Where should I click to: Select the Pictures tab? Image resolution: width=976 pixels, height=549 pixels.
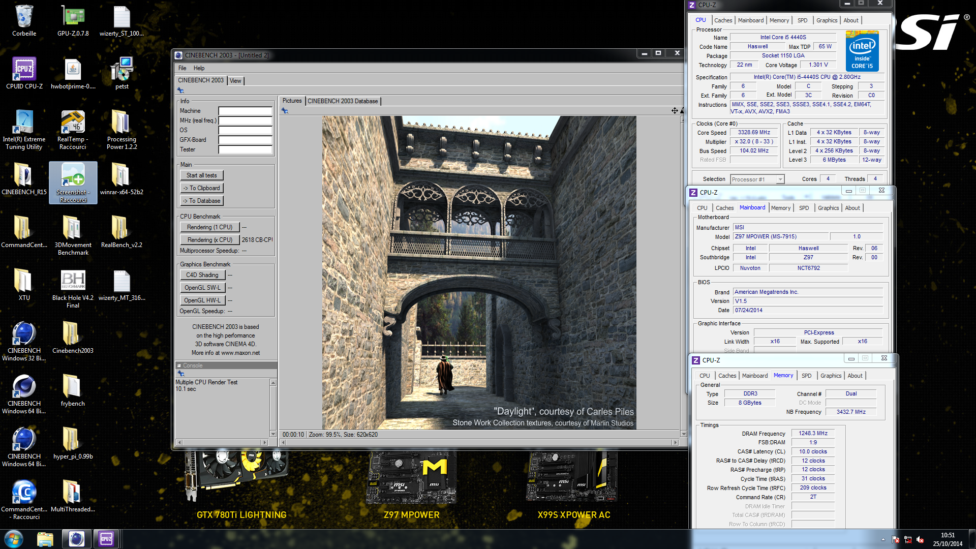click(292, 101)
